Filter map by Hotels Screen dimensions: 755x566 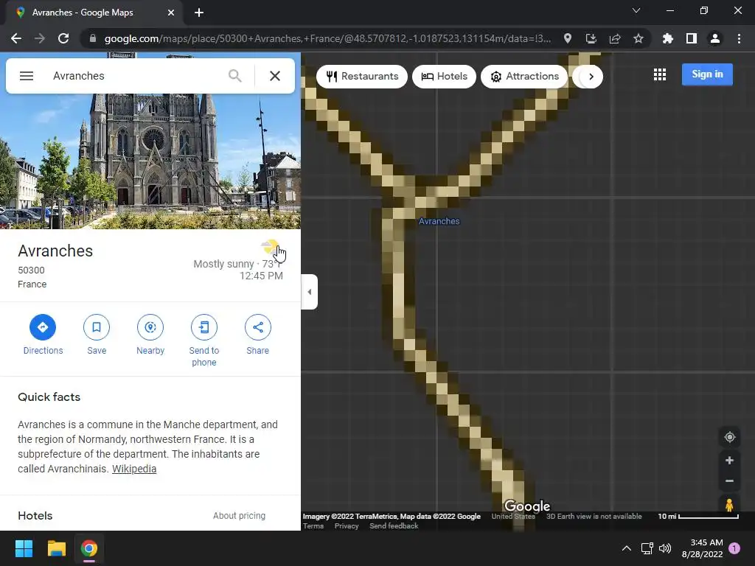444,77
